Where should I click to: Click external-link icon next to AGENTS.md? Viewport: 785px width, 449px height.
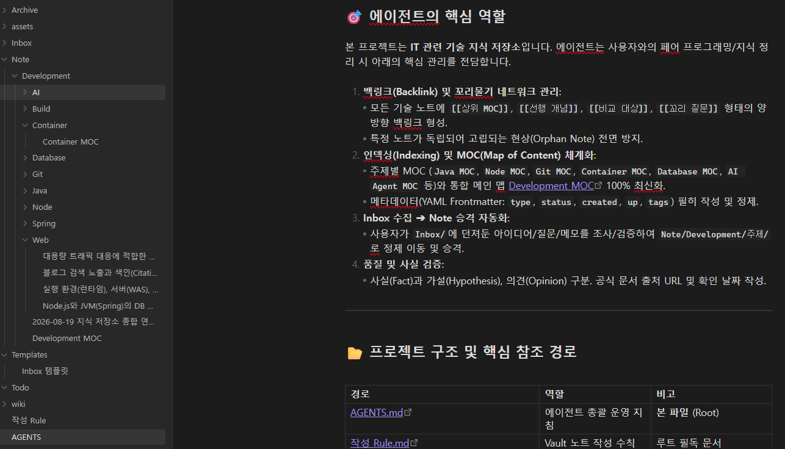pos(408,413)
